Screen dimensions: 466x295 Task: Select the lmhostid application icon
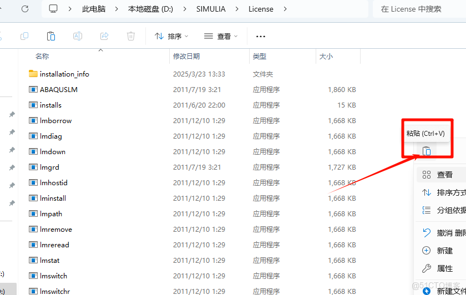pyautogui.click(x=33, y=182)
